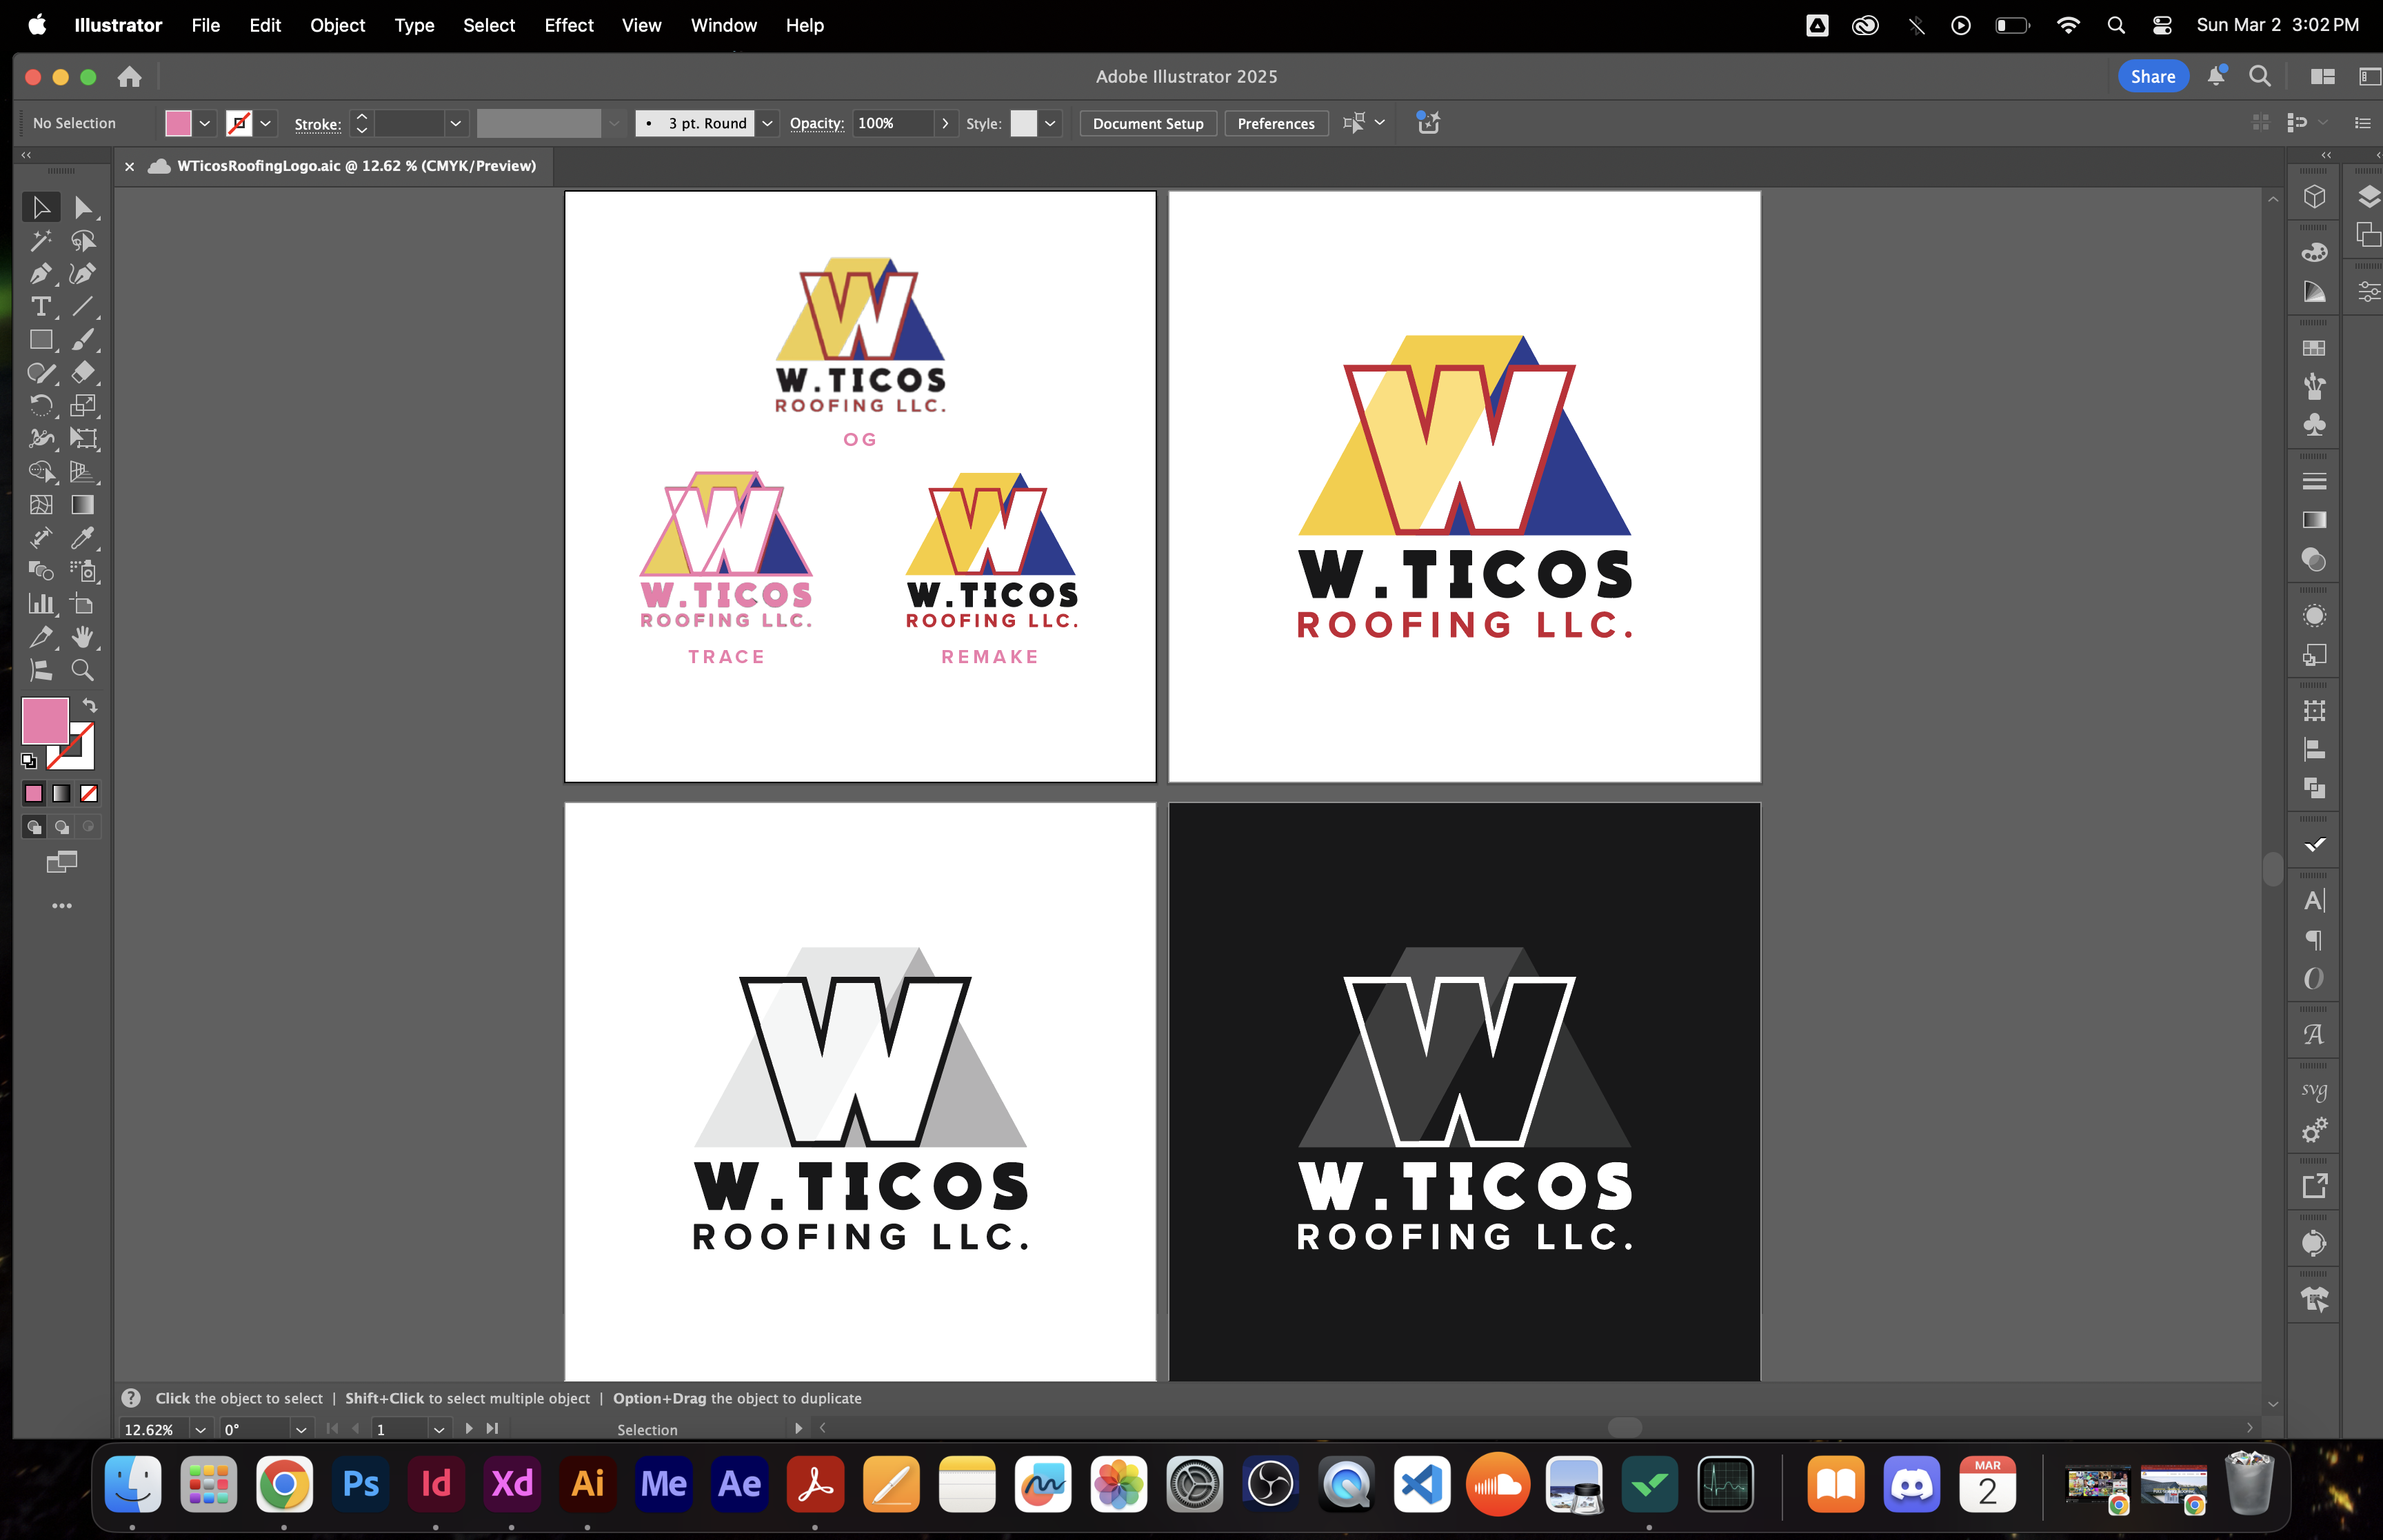Expand the 3 pt. Round brush dropdown
This screenshot has height=1540, width=2383.
coord(767,123)
